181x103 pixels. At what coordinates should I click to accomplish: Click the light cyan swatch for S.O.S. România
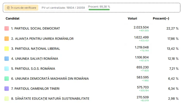coord(6,69)
